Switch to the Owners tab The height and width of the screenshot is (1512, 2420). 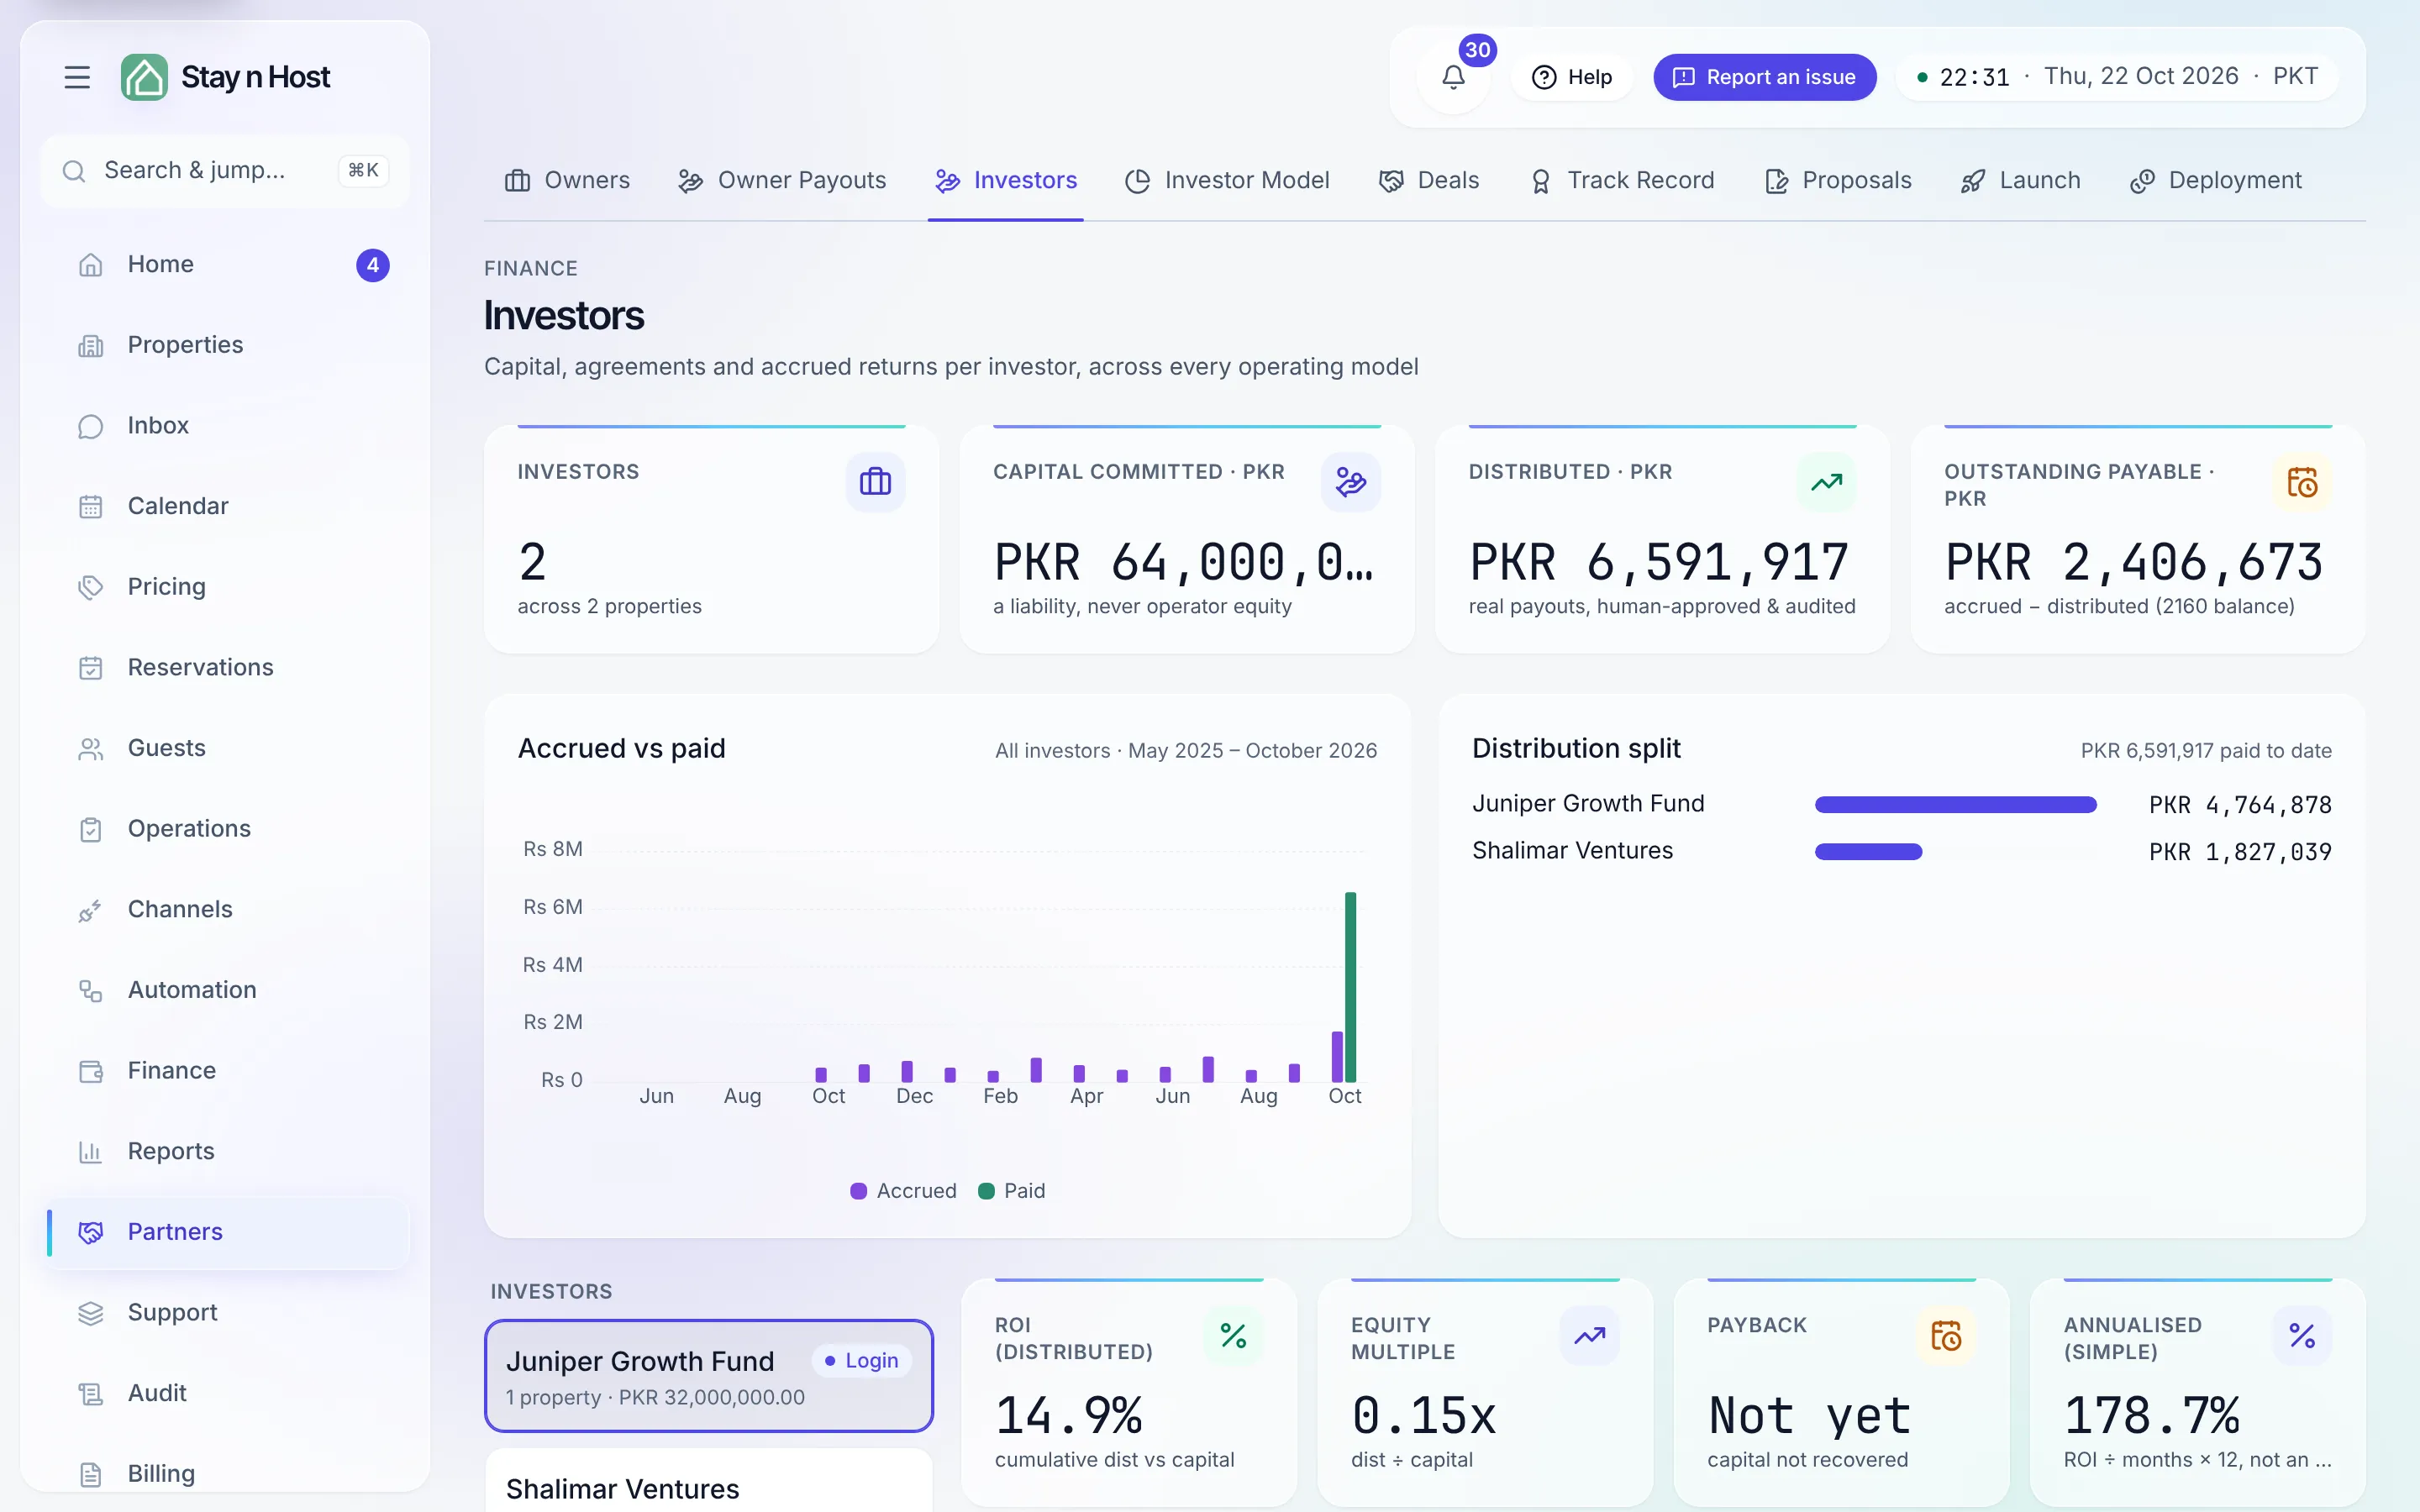[568, 181]
